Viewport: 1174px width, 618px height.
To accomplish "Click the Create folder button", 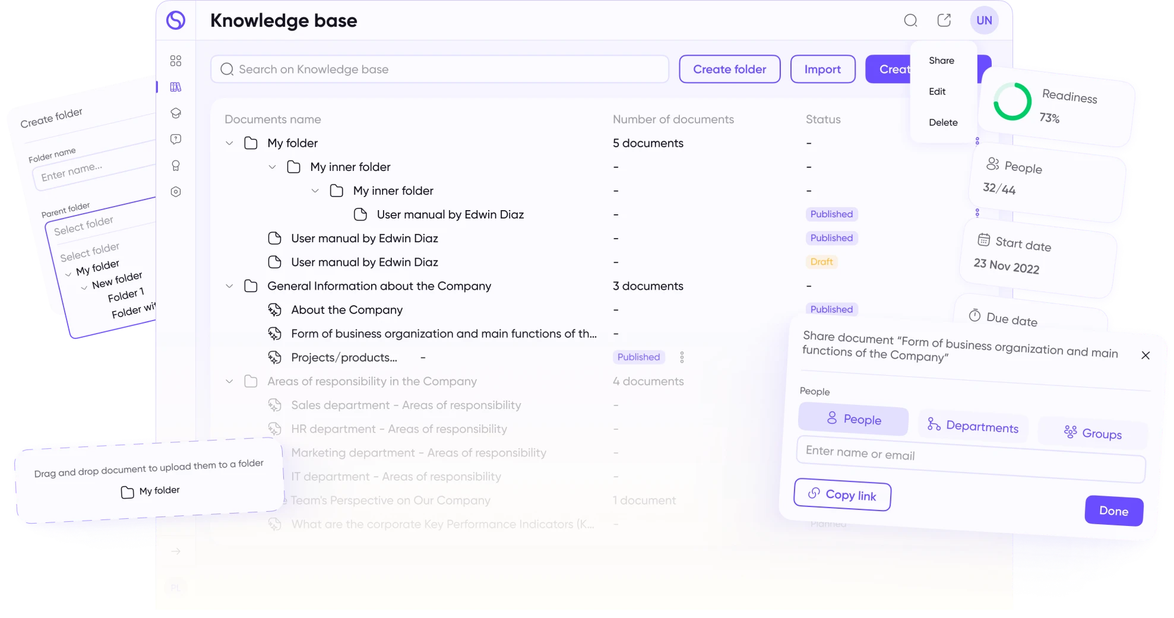I will pyautogui.click(x=729, y=69).
